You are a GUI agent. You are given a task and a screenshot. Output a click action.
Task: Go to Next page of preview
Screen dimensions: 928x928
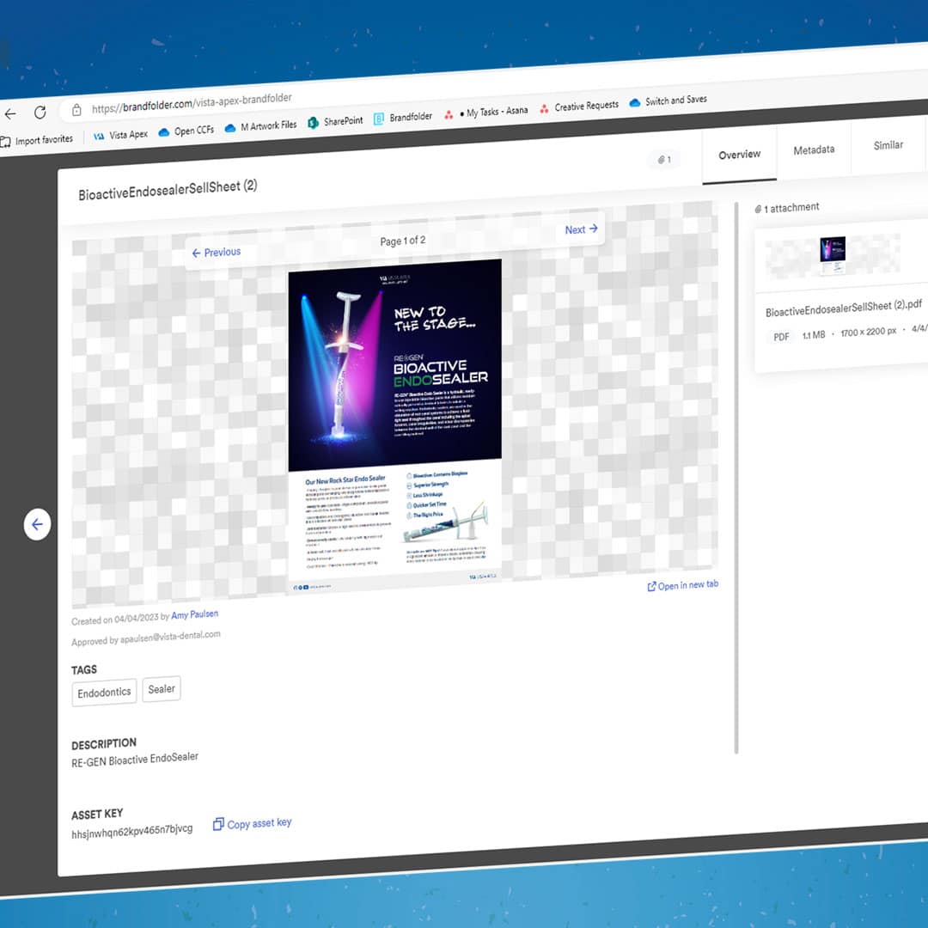click(x=581, y=229)
